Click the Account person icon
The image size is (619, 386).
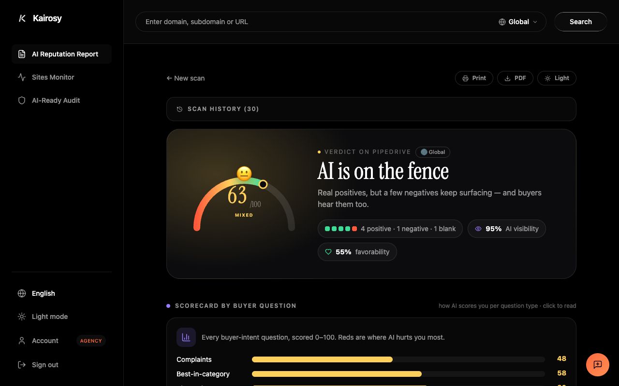pyautogui.click(x=22, y=341)
